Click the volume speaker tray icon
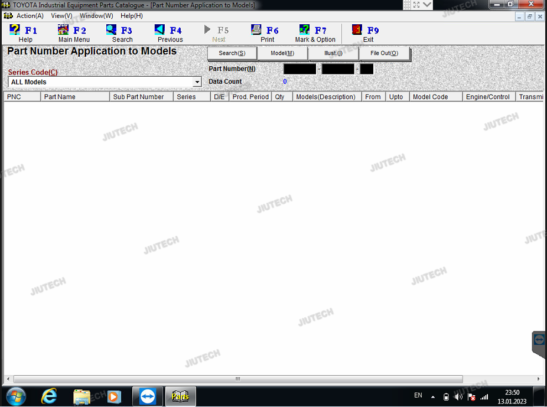Viewport: 547px width, 407px height. pyautogui.click(x=458, y=397)
